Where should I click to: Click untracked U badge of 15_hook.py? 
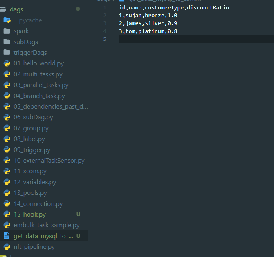click(x=78, y=214)
